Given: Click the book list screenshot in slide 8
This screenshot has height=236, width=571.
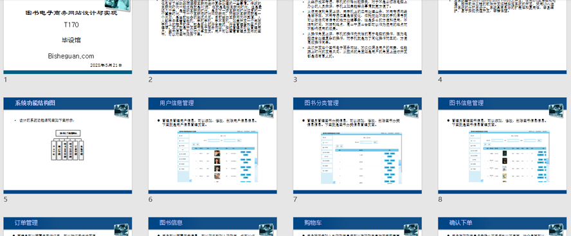Looking at the screenshot, I should 509,156.
